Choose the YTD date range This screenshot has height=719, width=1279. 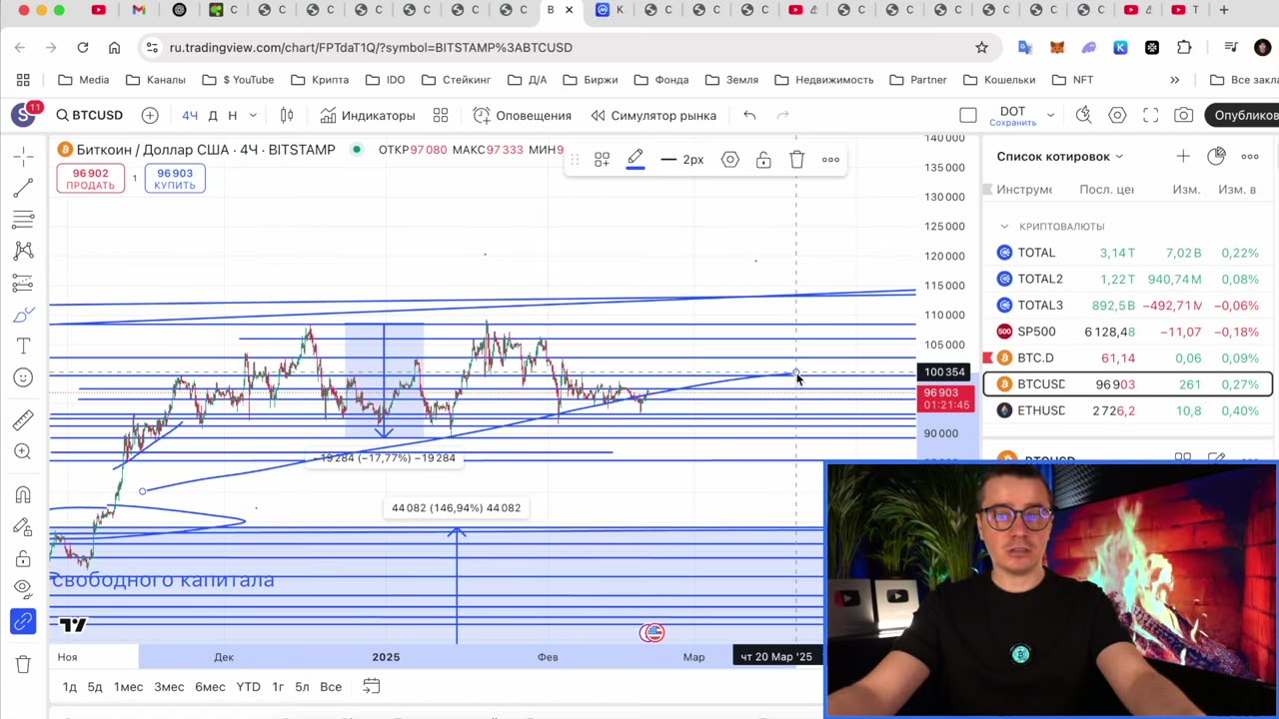[x=248, y=686]
